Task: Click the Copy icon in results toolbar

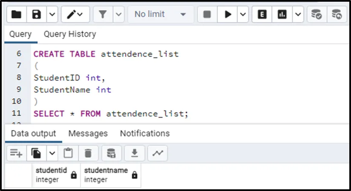Action: (37, 153)
